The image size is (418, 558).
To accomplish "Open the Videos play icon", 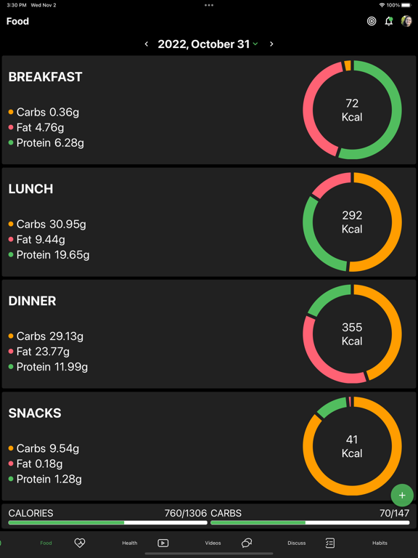I will tap(163, 543).
